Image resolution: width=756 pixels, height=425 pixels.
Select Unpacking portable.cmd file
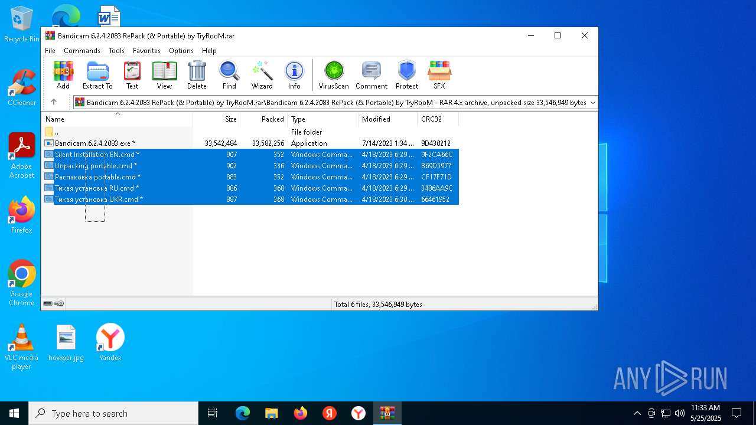coord(251,166)
